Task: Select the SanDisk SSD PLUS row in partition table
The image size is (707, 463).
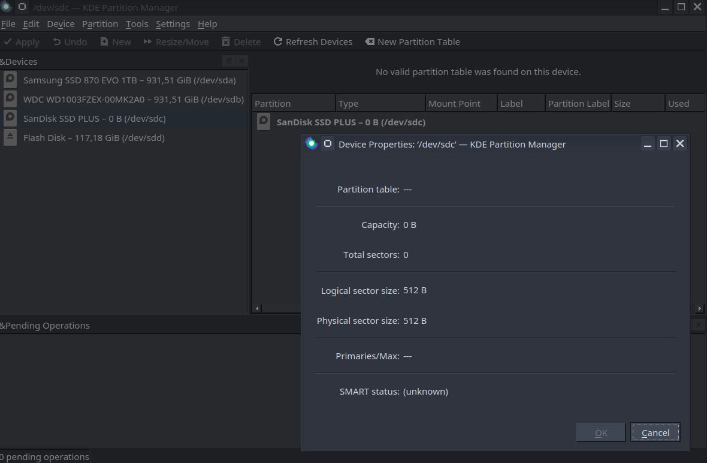Action: [478, 122]
